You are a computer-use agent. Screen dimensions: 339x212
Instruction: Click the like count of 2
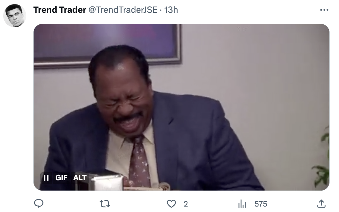point(186,204)
